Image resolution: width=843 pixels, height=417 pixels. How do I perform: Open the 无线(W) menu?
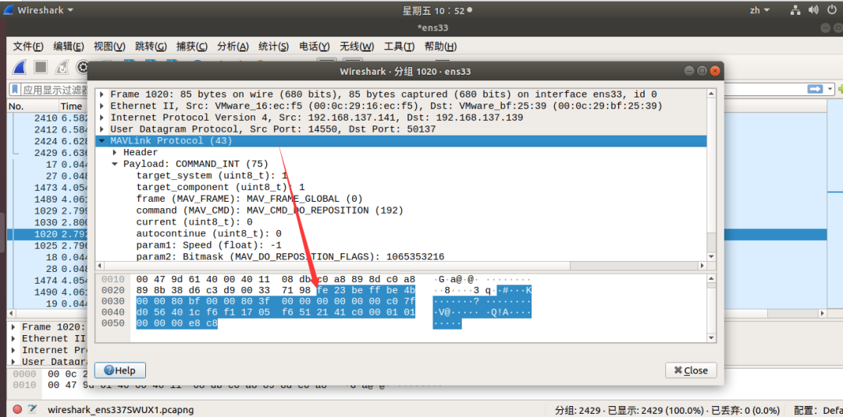click(357, 47)
